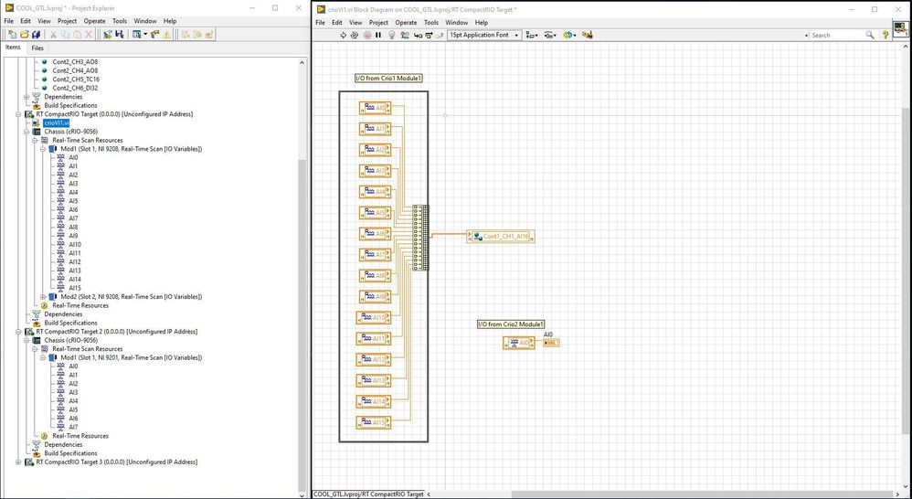Open Operate menu in Block Diagram window
912x499 pixels.
(406, 23)
